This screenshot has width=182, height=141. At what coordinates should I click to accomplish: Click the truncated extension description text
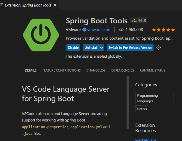(x=119, y=38)
